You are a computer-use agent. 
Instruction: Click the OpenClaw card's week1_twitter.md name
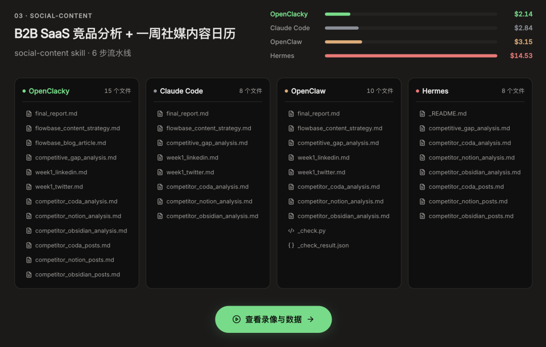[322, 172]
